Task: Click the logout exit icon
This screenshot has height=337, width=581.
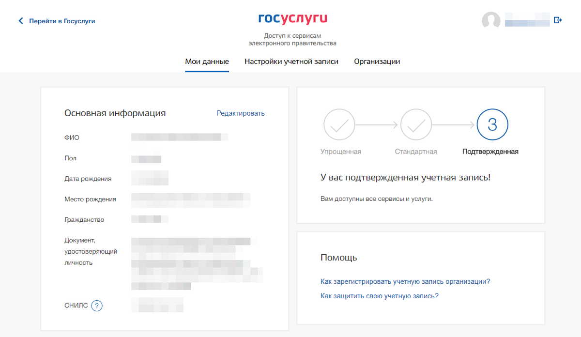Action: click(558, 20)
